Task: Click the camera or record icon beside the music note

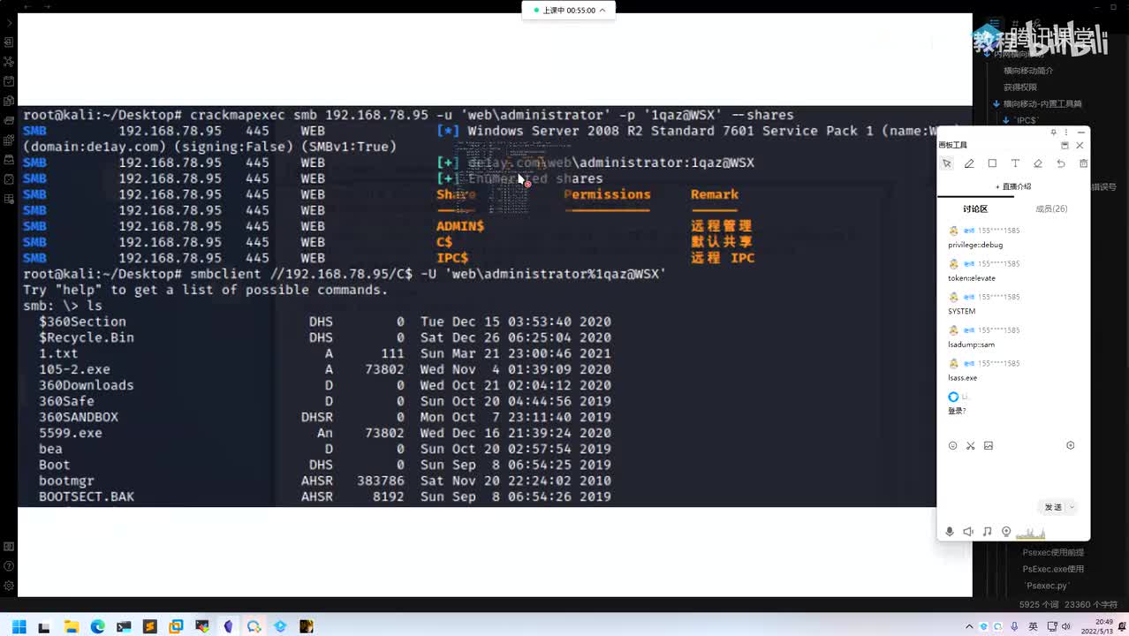Action: tap(1006, 532)
